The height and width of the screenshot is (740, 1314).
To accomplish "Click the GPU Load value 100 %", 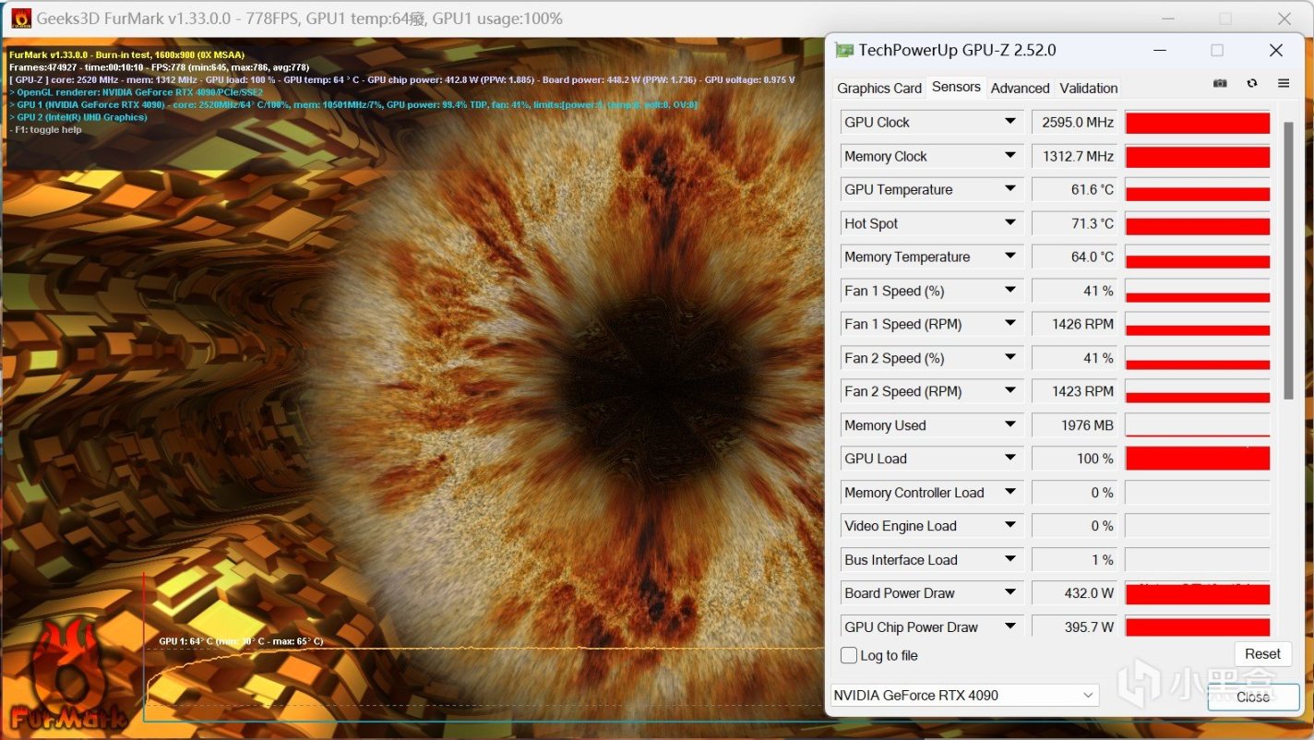I will 1073,459.
